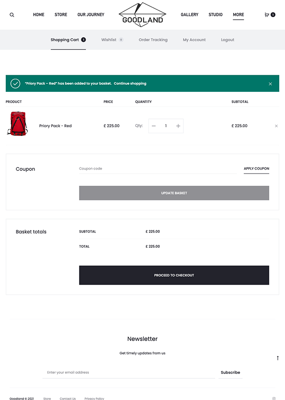The width and height of the screenshot is (285, 400).
Task: Dismiss the green basket notification
Action: pyautogui.click(x=270, y=83)
